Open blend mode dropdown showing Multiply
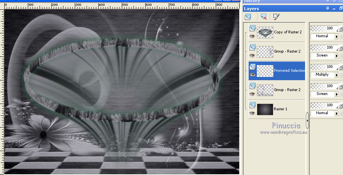Viewport: 343px width, 175px height. point(336,75)
